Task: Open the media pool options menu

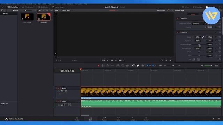Action: point(51,10)
